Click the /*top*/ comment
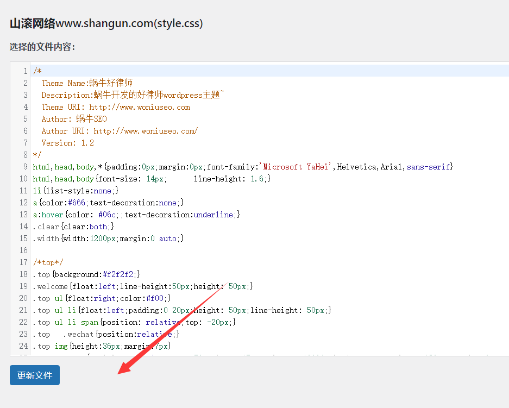Viewport: 509px width, 408px height. (48, 262)
